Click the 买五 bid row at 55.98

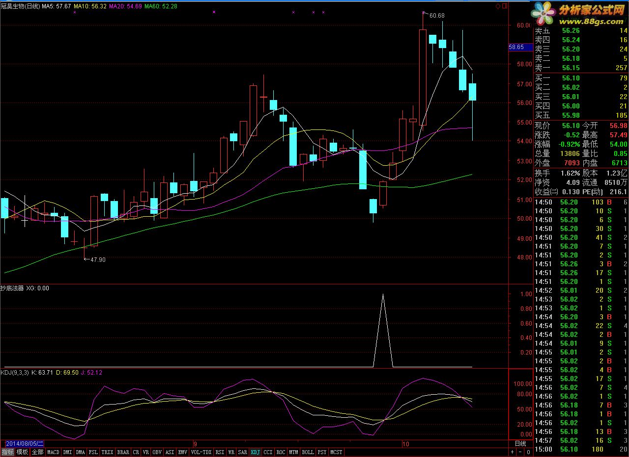coord(581,115)
